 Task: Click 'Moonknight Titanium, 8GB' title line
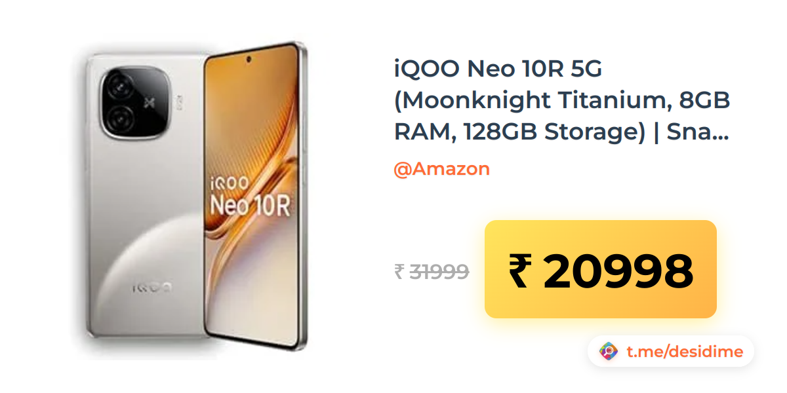tap(562, 101)
